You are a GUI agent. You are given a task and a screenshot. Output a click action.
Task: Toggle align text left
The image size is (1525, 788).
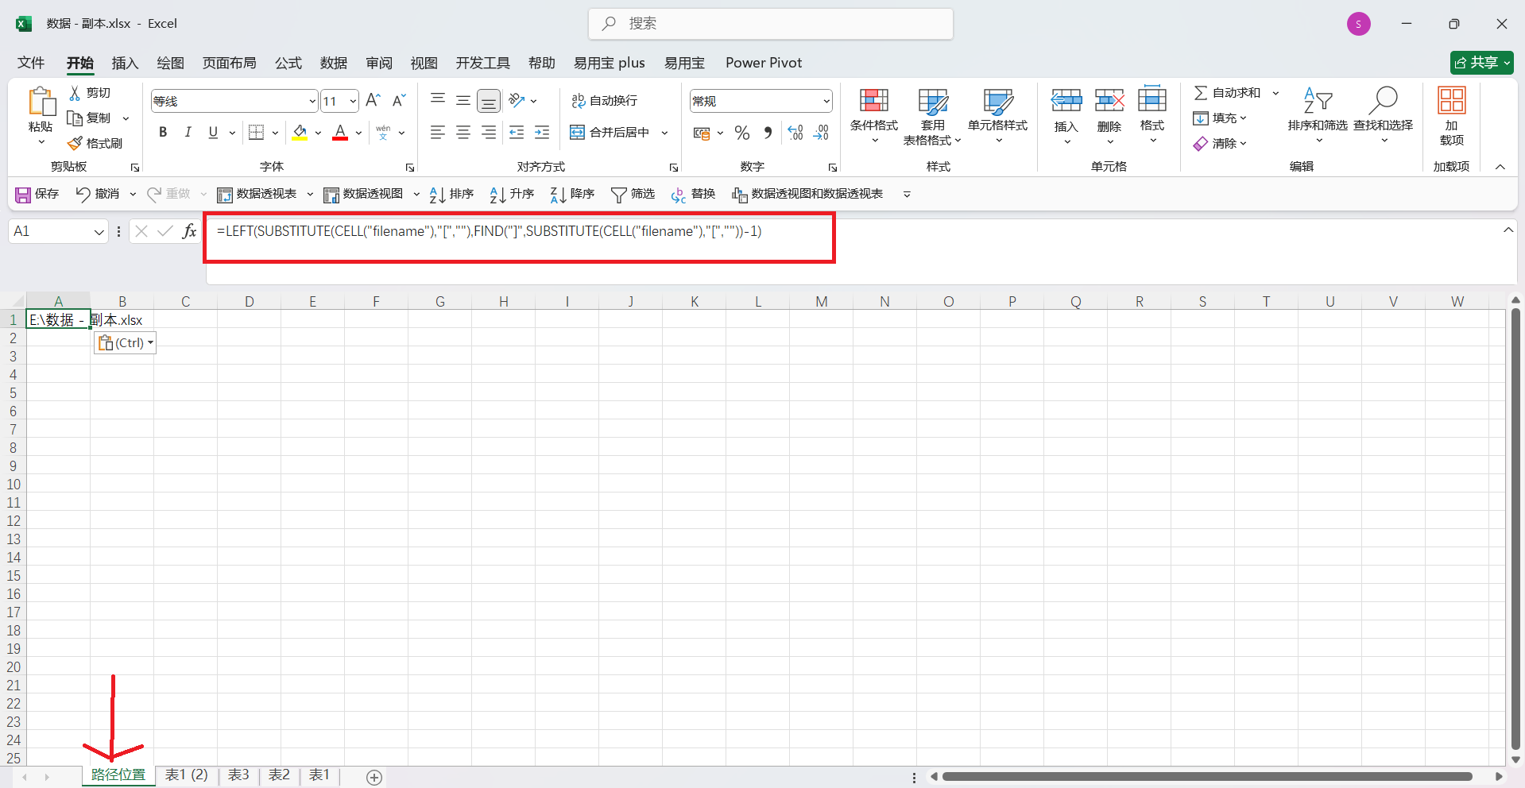[x=438, y=133]
